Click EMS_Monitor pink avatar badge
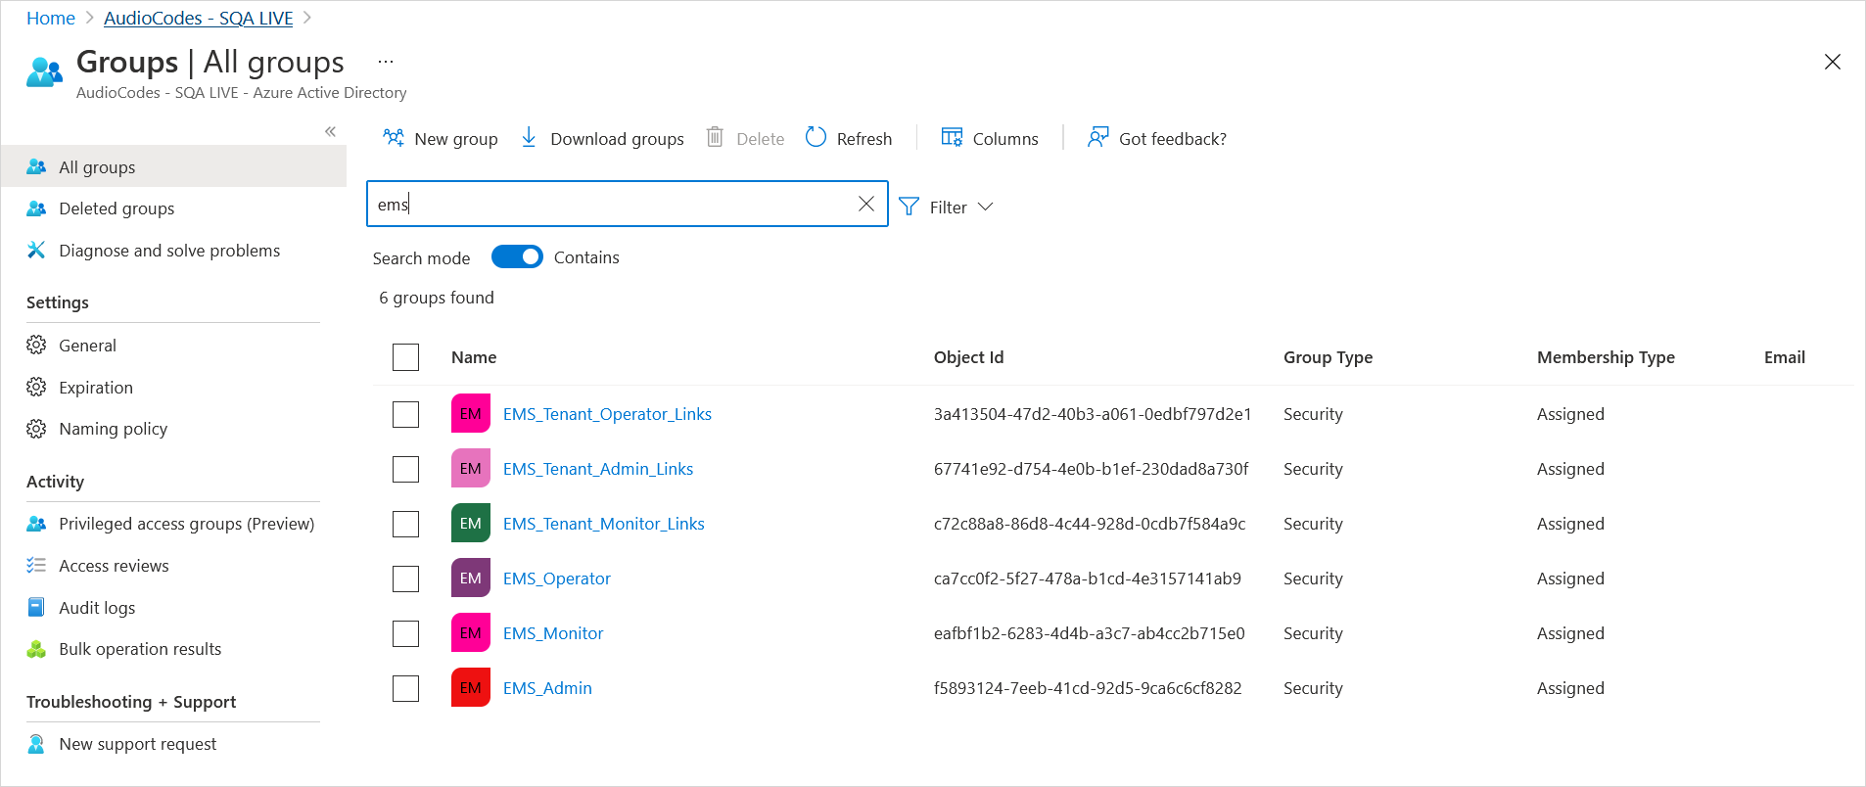Screen dimensions: 1866x787 (470, 632)
